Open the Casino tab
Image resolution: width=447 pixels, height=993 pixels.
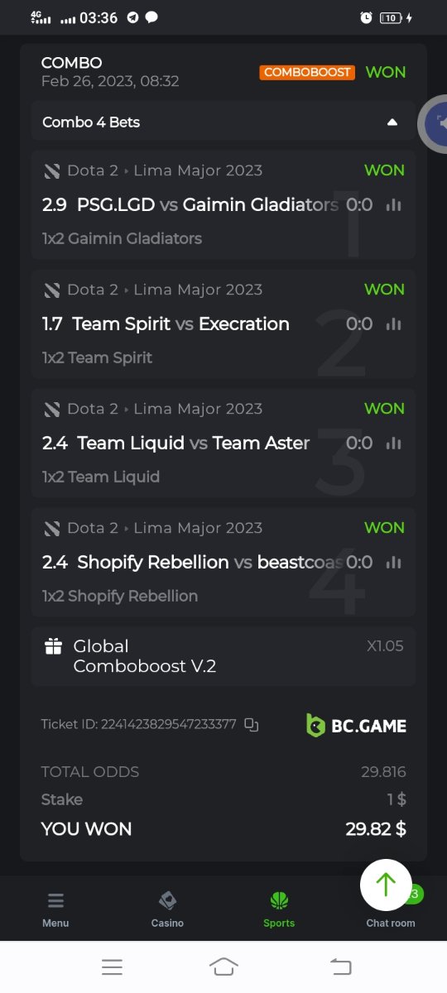(x=167, y=909)
